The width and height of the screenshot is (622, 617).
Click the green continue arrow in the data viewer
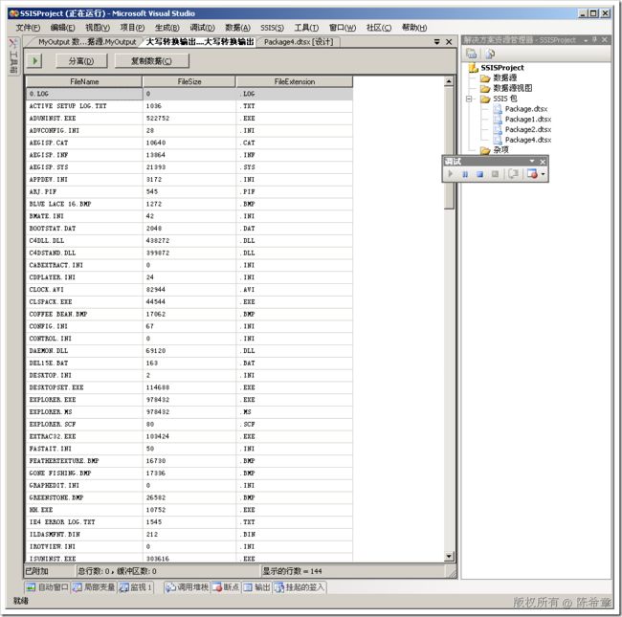pos(34,60)
